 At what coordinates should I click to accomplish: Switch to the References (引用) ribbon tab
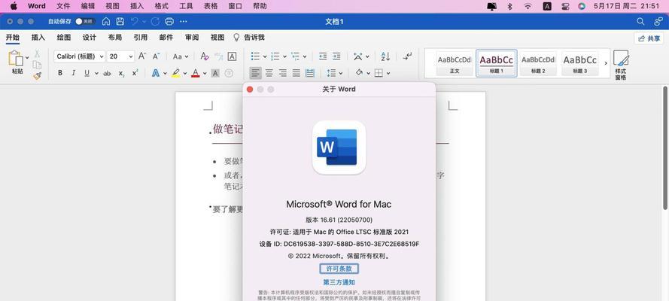(x=141, y=38)
